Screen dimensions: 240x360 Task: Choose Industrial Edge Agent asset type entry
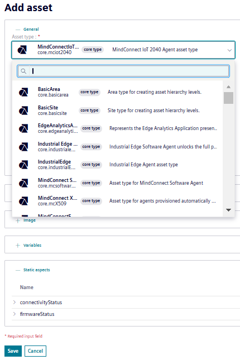click(x=117, y=165)
